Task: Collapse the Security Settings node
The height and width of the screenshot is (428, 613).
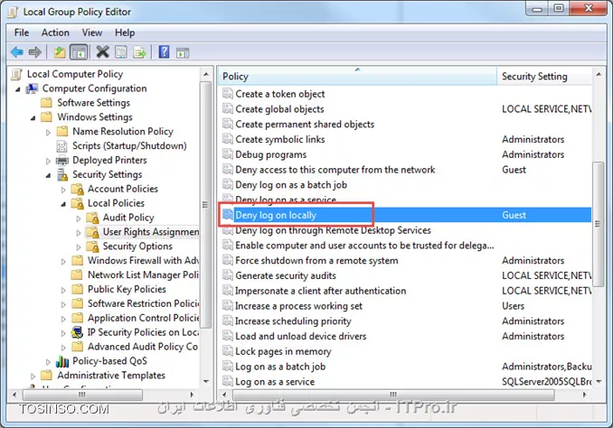Action: [48, 175]
